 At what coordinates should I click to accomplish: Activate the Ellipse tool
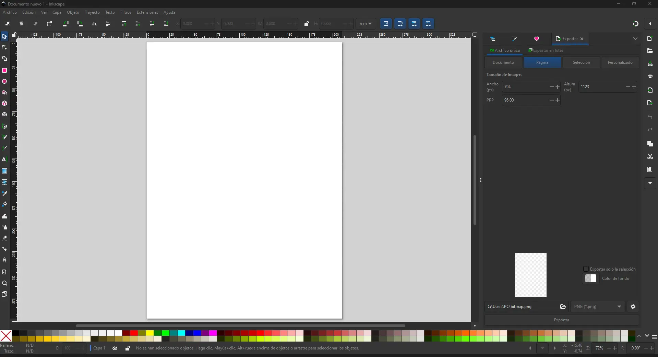4,81
